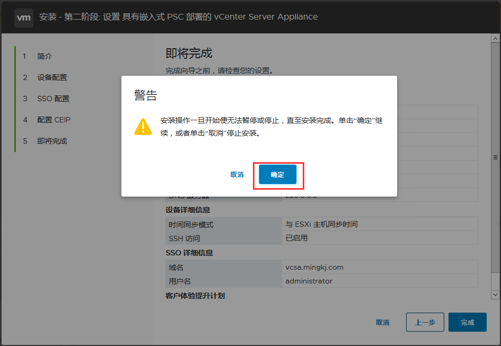
Task: Click the 完成 button in wizard footer
Action: point(467,322)
